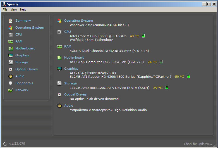This screenshot has width=218, height=148.
Task: Click the CPU chip icon in main panel
Action: tap(59, 32)
